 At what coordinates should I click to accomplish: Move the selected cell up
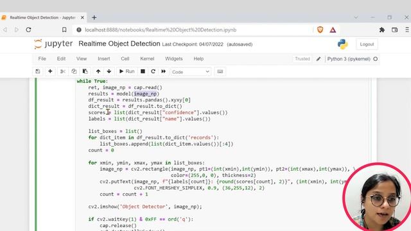coord(98,71)
